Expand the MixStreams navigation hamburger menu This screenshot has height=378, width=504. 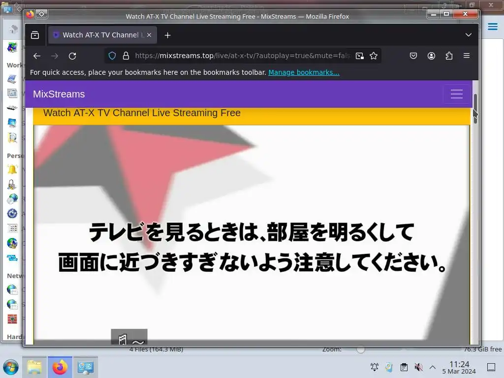click(x=456, y=94)
